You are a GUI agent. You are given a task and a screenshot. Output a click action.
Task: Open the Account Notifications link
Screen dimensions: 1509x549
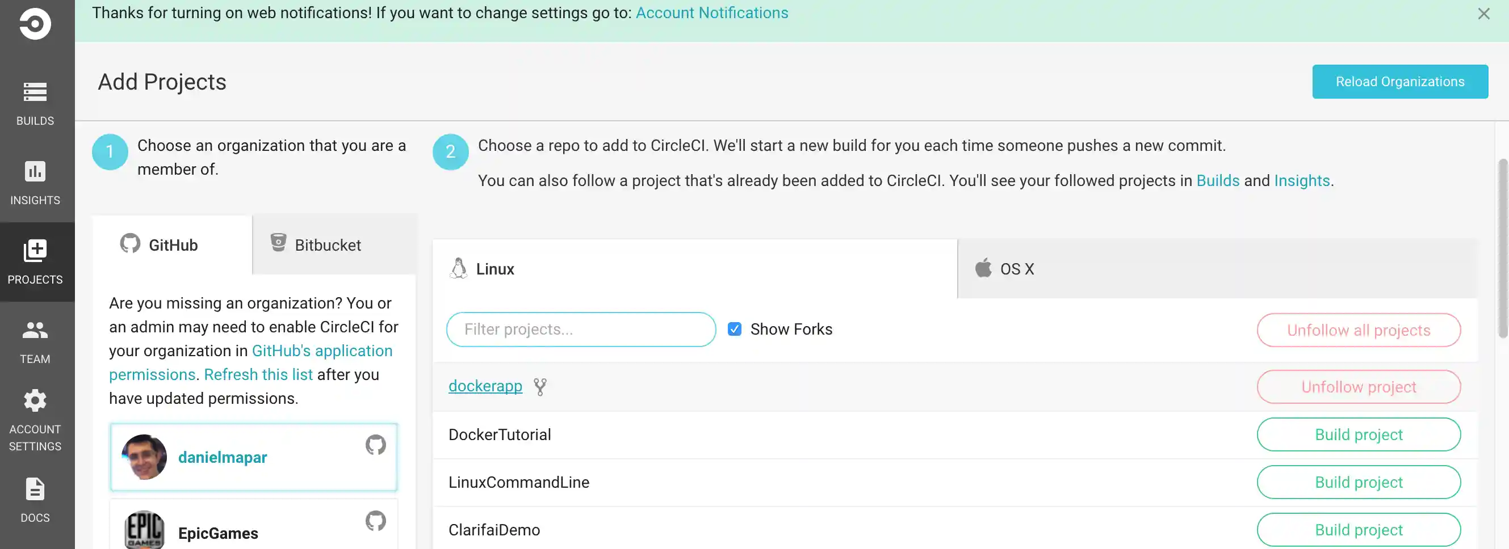pos(712,13)
